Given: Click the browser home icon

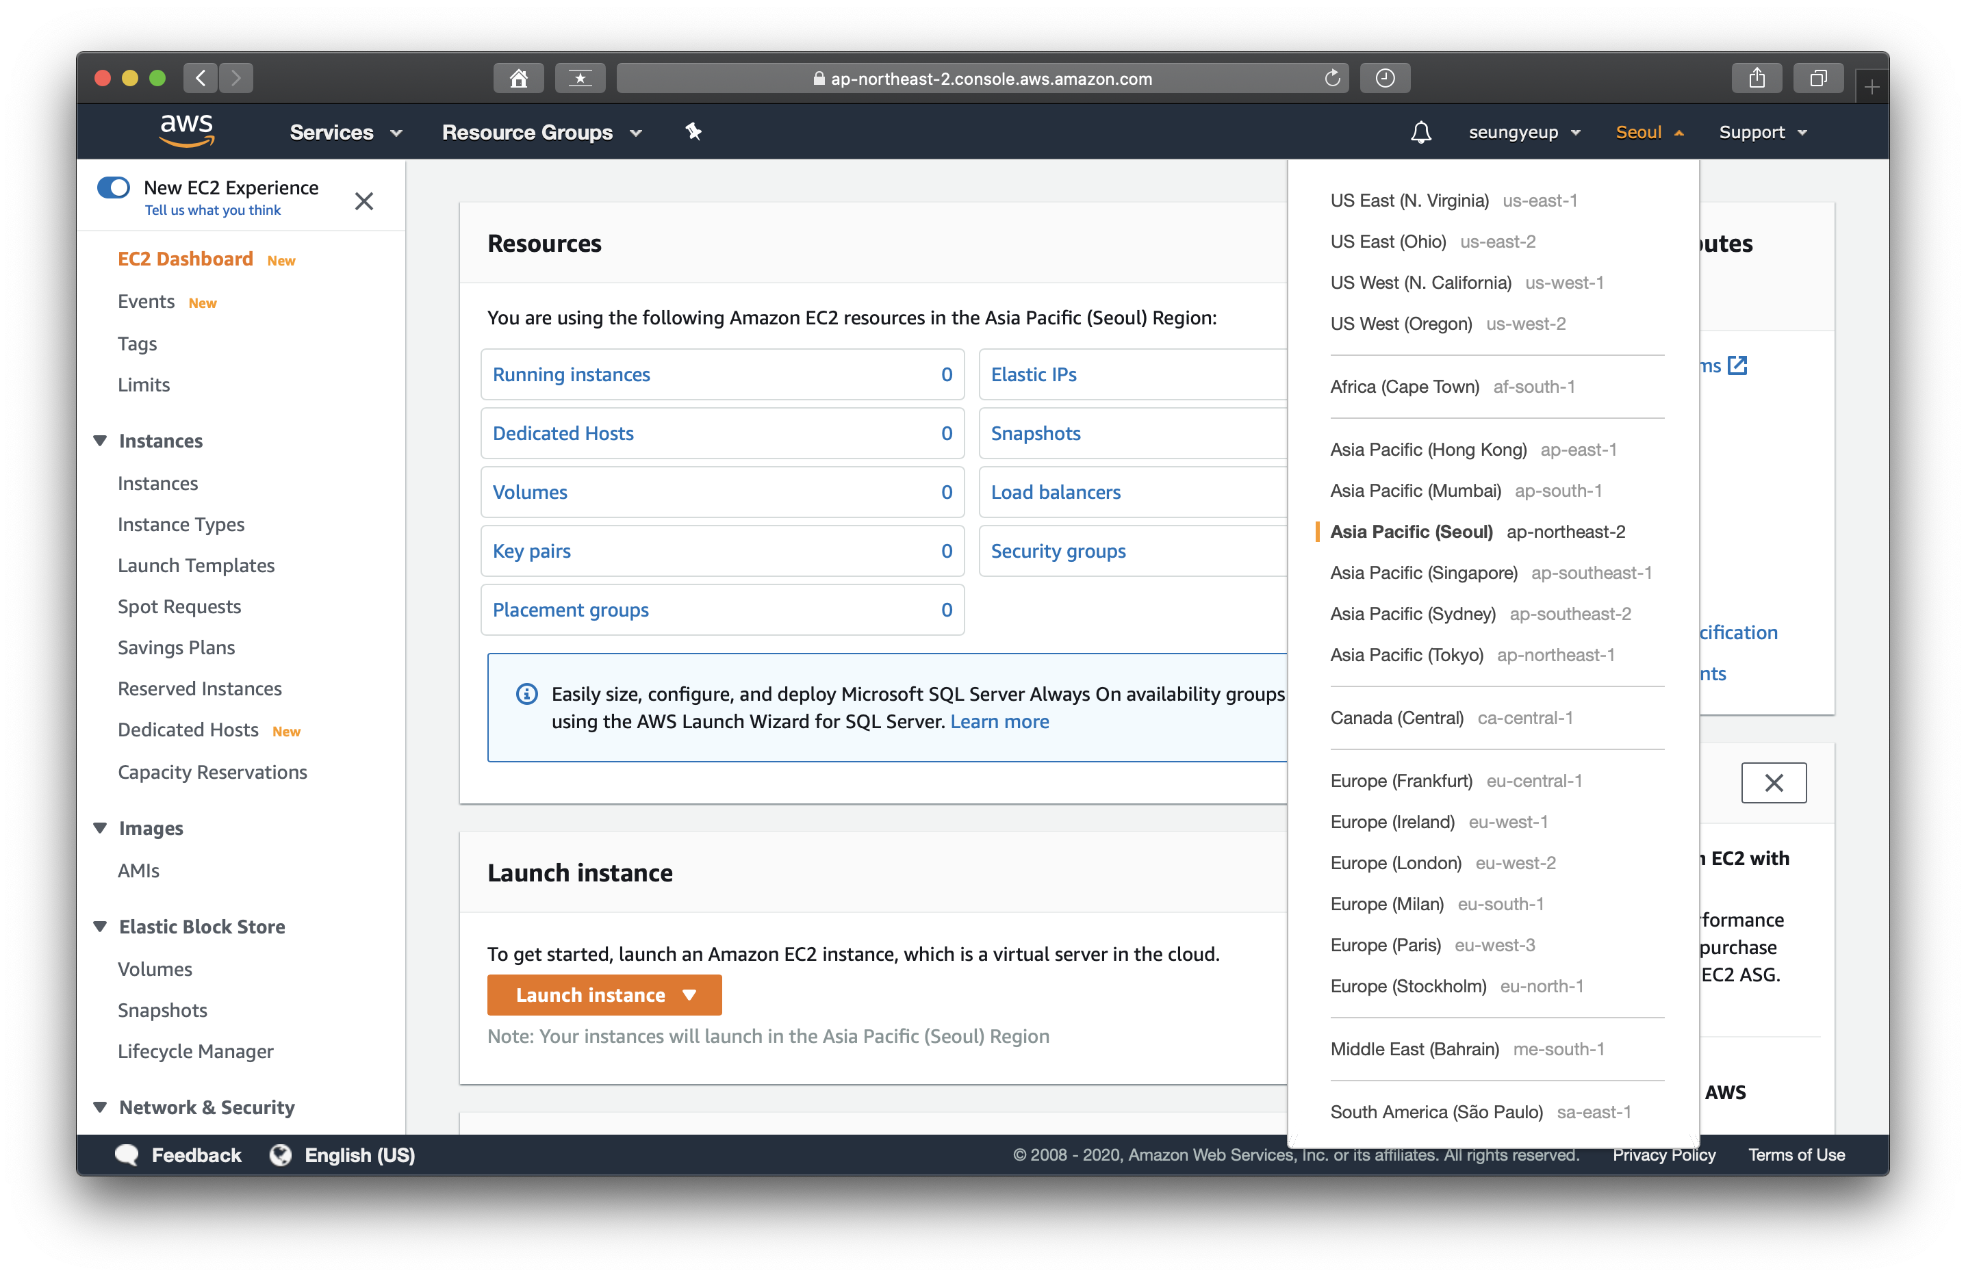Looking at the screenshot, I should (x=518, y=79).
